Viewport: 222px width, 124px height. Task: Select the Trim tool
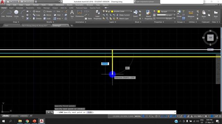[57, 11]
